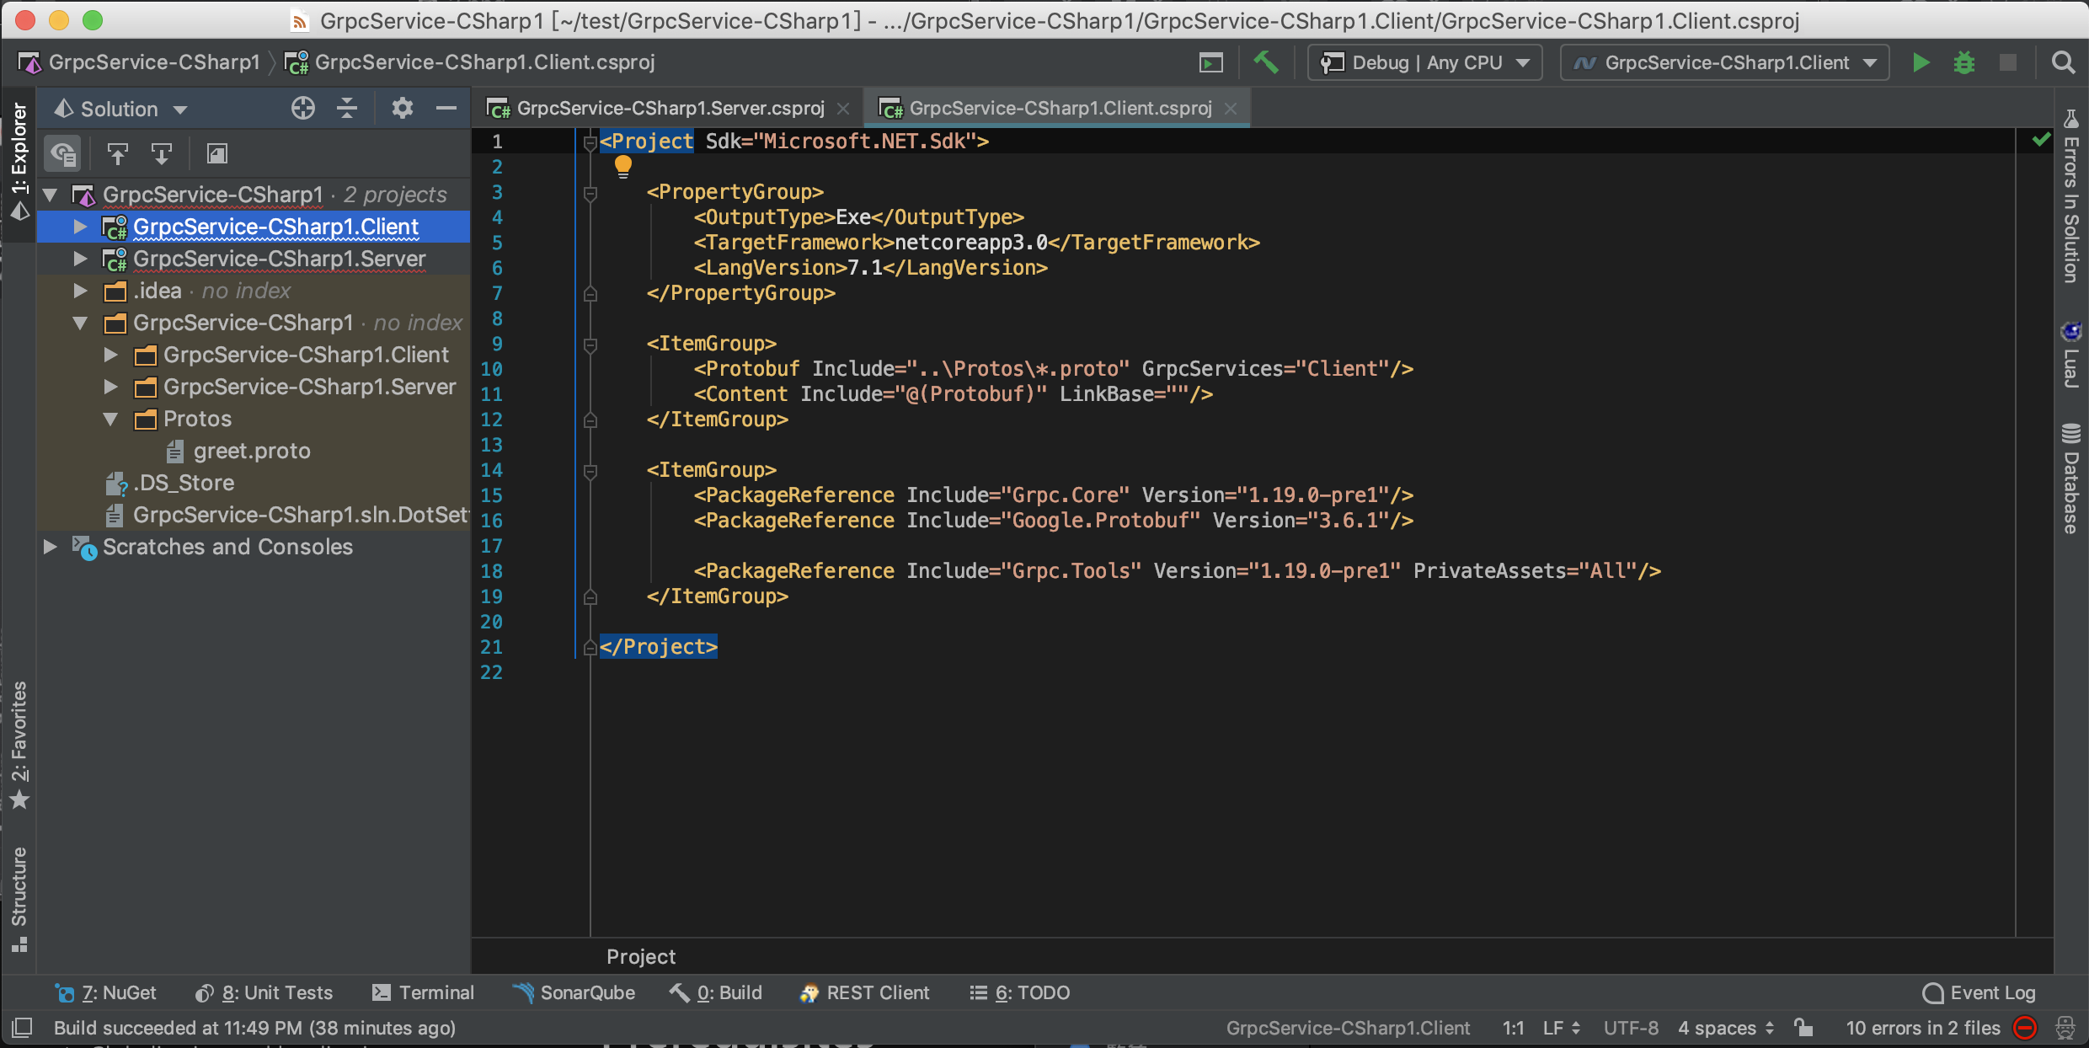Click the lightbulb quick-fix icon
The width and height of the screenshot is (2089, 1048).
[623, 167]
